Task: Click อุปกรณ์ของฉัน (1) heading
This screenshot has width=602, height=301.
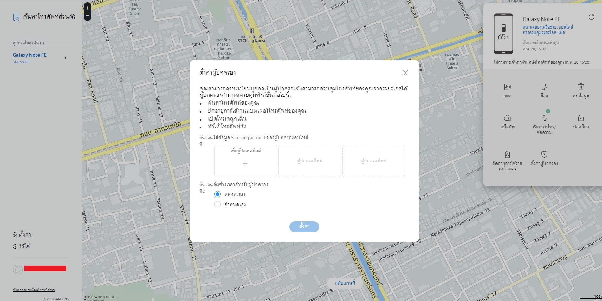Action: click(x=29, y=43)
